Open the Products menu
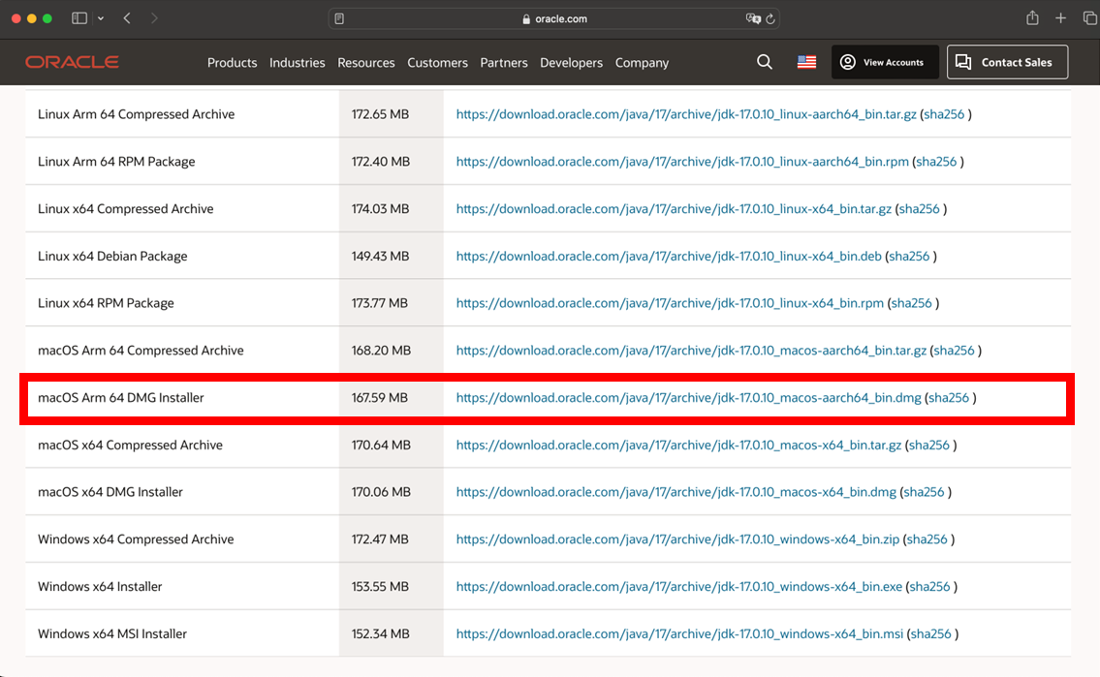This screenshot has height=677, width=1100. [233, 62]
